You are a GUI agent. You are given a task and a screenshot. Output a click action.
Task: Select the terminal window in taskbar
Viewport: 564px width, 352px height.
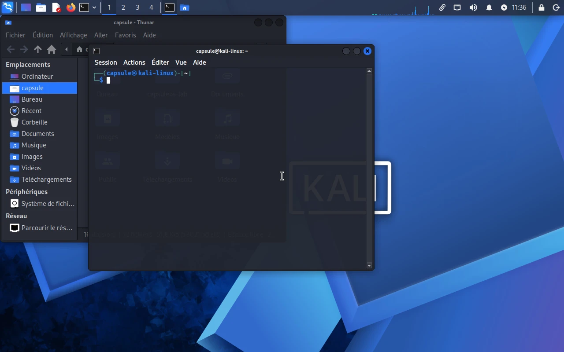[x=170, y=7]
